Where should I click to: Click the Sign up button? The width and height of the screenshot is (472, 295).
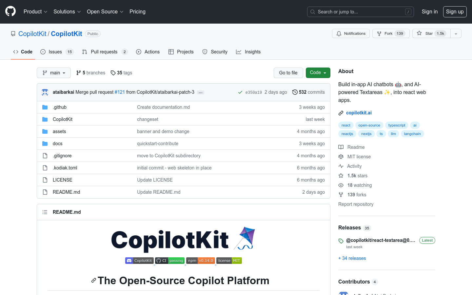pos(455,11)
